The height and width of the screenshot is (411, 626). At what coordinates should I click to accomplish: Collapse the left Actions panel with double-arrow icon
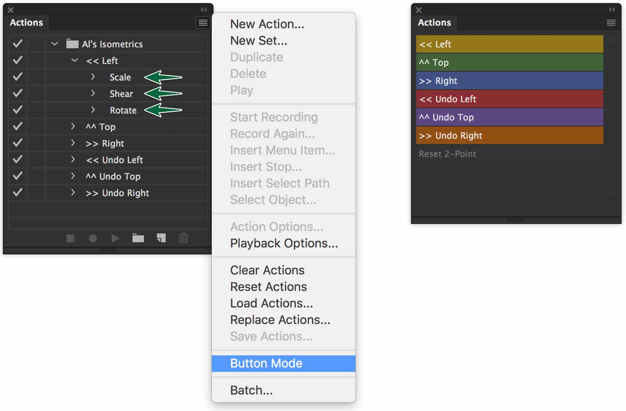click(204, 10)
